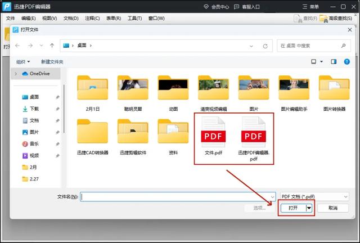The height and width of the screenshot is (243, 360).
Task: Open the 窗口(W) menu
Action: (156, 19)
